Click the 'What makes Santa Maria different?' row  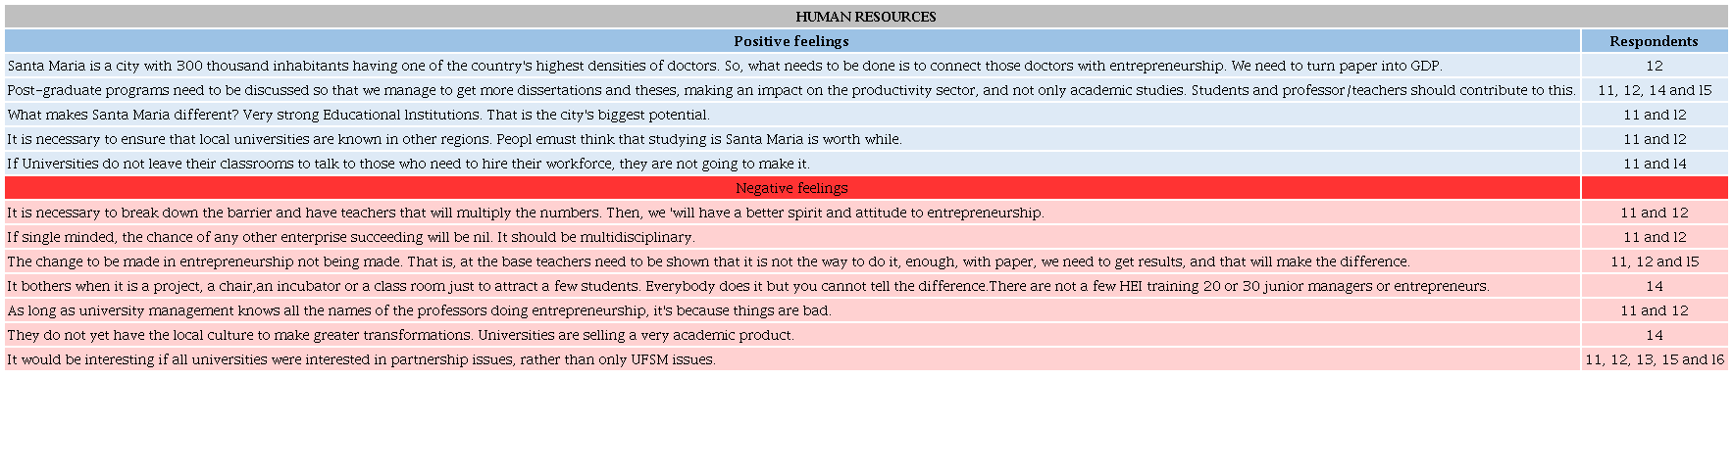tap(358, 115)
